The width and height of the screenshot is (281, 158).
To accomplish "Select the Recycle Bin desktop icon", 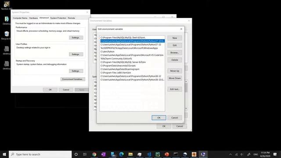I will coord(7,35).
